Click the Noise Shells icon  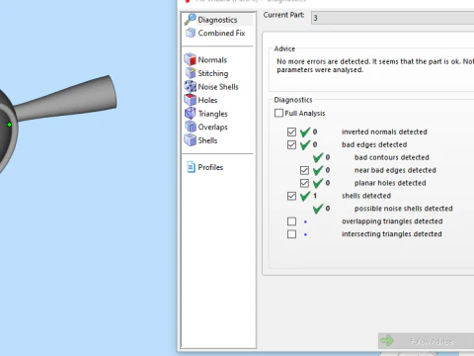tap(191, 86)
